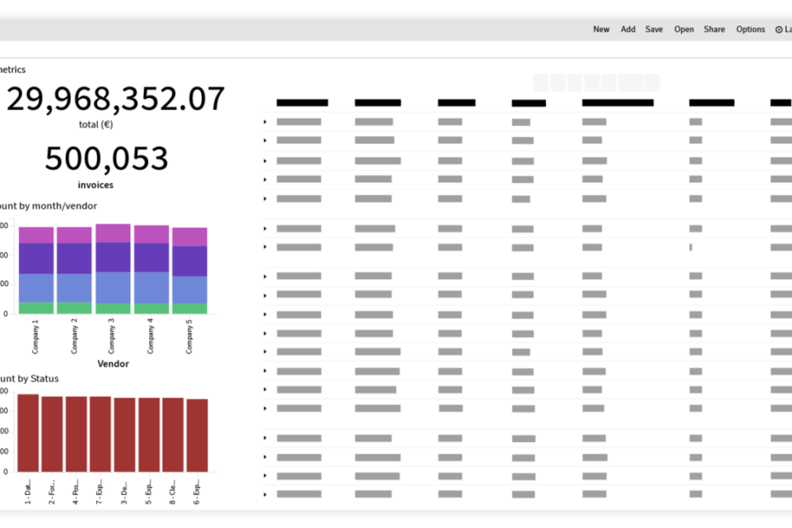Expand the first row of the table
This screenshot has width=792, height=528.
pos(265,122)
